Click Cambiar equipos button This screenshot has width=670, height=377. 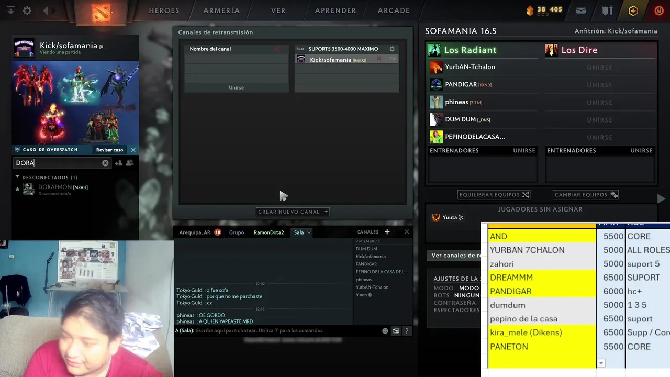pyautogui.click(x=586, y=194)
